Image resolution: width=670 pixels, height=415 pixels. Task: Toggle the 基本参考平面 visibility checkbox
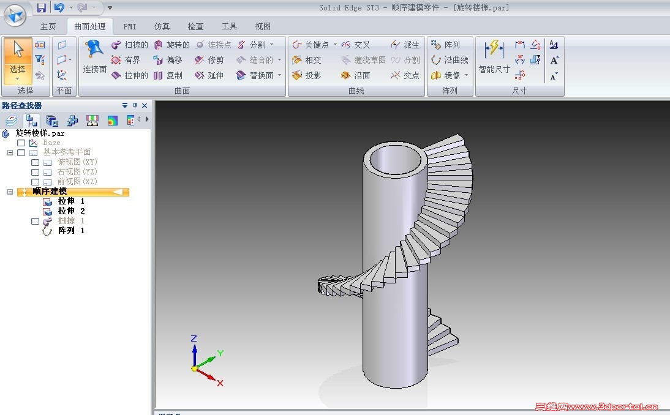(21, 152)
